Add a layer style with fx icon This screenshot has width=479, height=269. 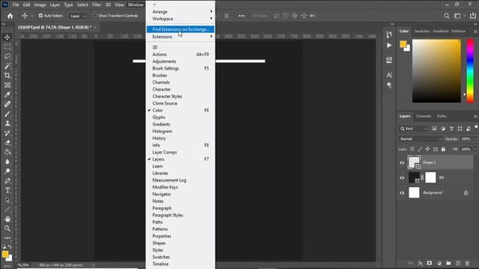coord(421,263)
